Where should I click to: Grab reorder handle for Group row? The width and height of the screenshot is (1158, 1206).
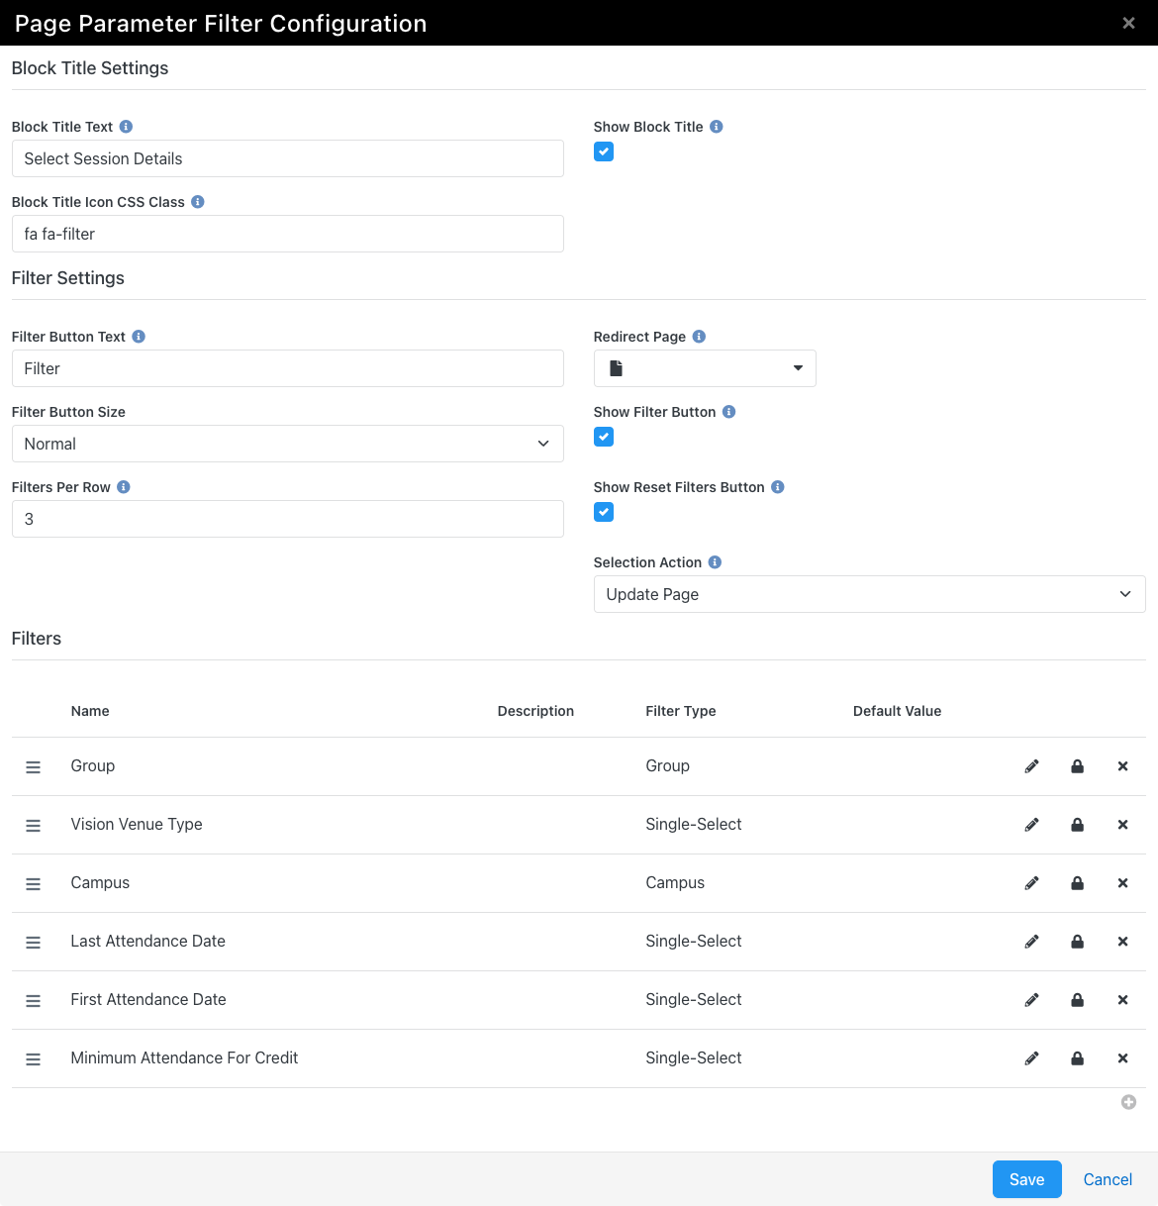click(x=33, y=767)
